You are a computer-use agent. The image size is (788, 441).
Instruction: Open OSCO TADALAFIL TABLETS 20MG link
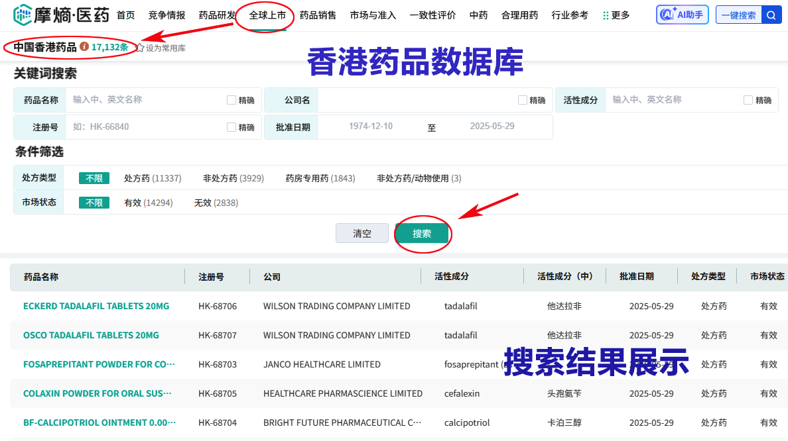[91, 335]
